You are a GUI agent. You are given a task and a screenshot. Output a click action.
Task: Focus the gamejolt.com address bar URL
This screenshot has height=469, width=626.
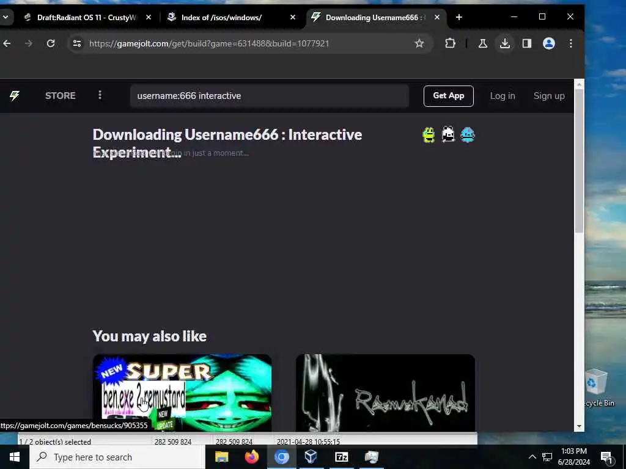click(x=209, y=43)
